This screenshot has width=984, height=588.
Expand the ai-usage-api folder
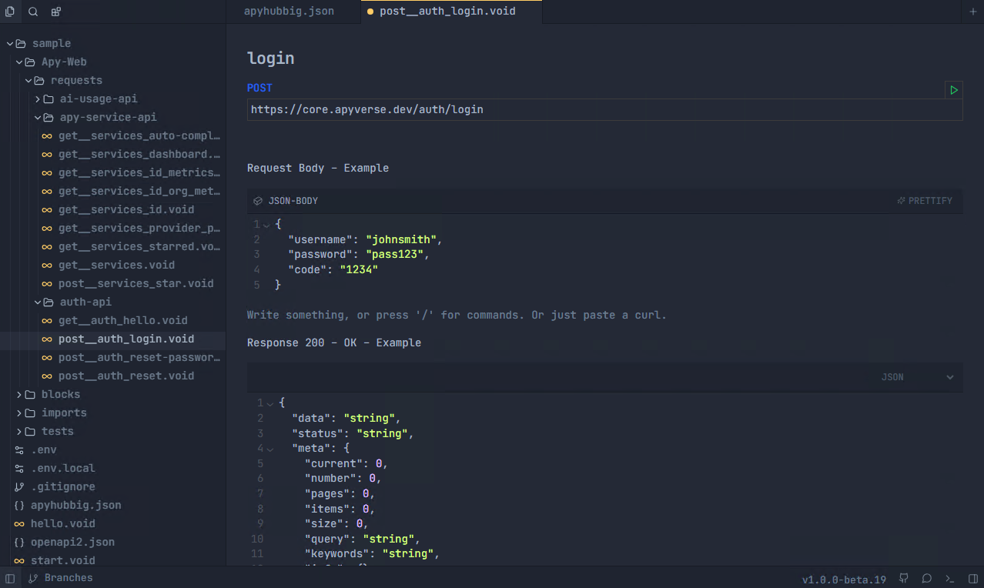(x=38, y=99)
